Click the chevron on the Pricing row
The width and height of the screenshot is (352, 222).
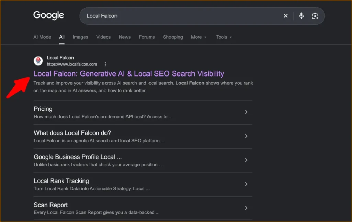[246, 112]
